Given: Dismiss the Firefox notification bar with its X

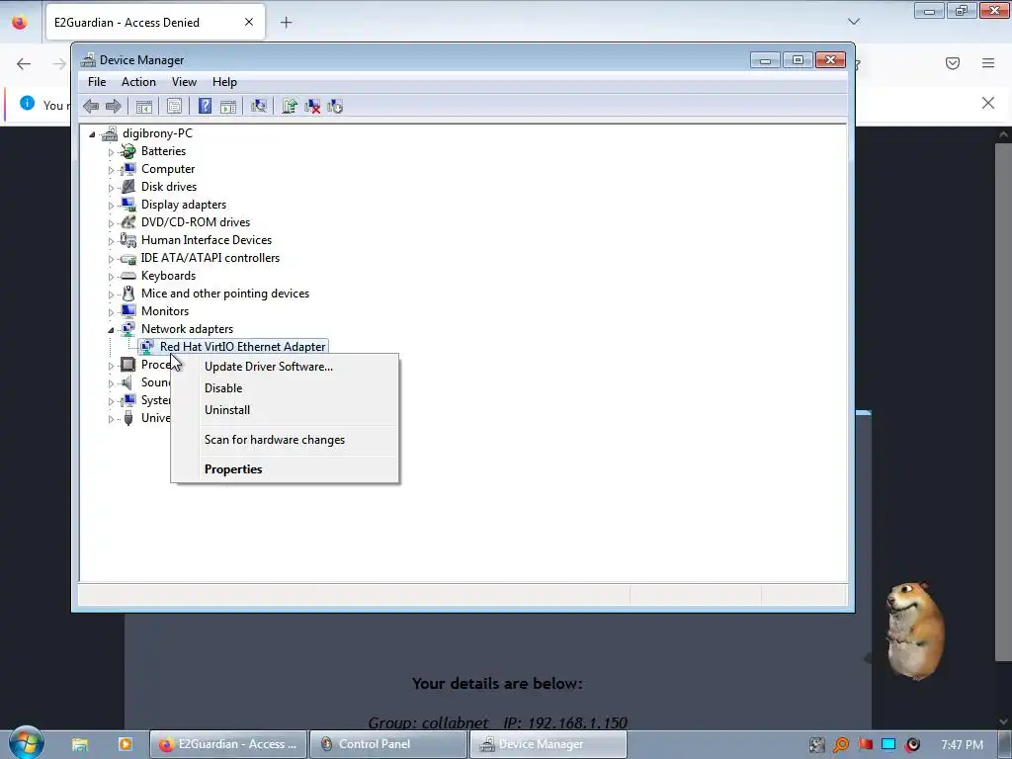Looking at the screenshot, I should [988, 103].
